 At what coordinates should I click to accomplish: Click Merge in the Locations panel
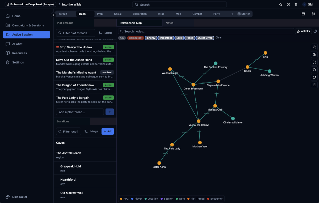[x=91, y=131]
